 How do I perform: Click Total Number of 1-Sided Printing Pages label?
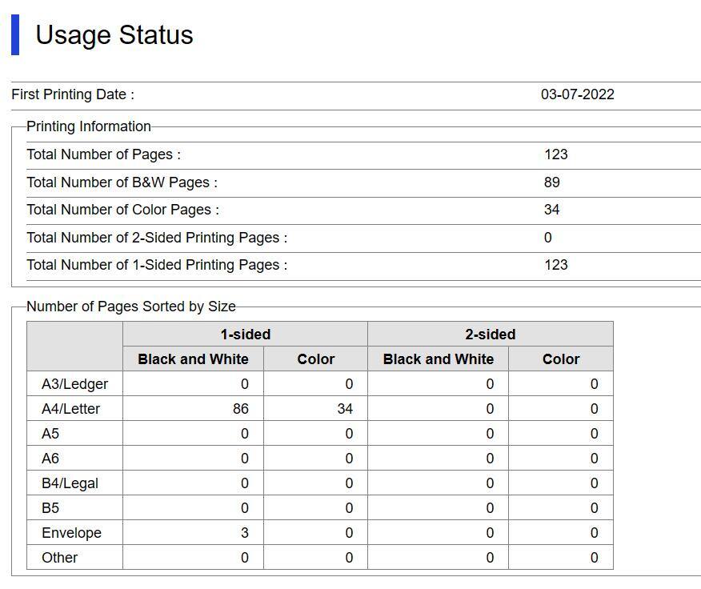(157, 265)
